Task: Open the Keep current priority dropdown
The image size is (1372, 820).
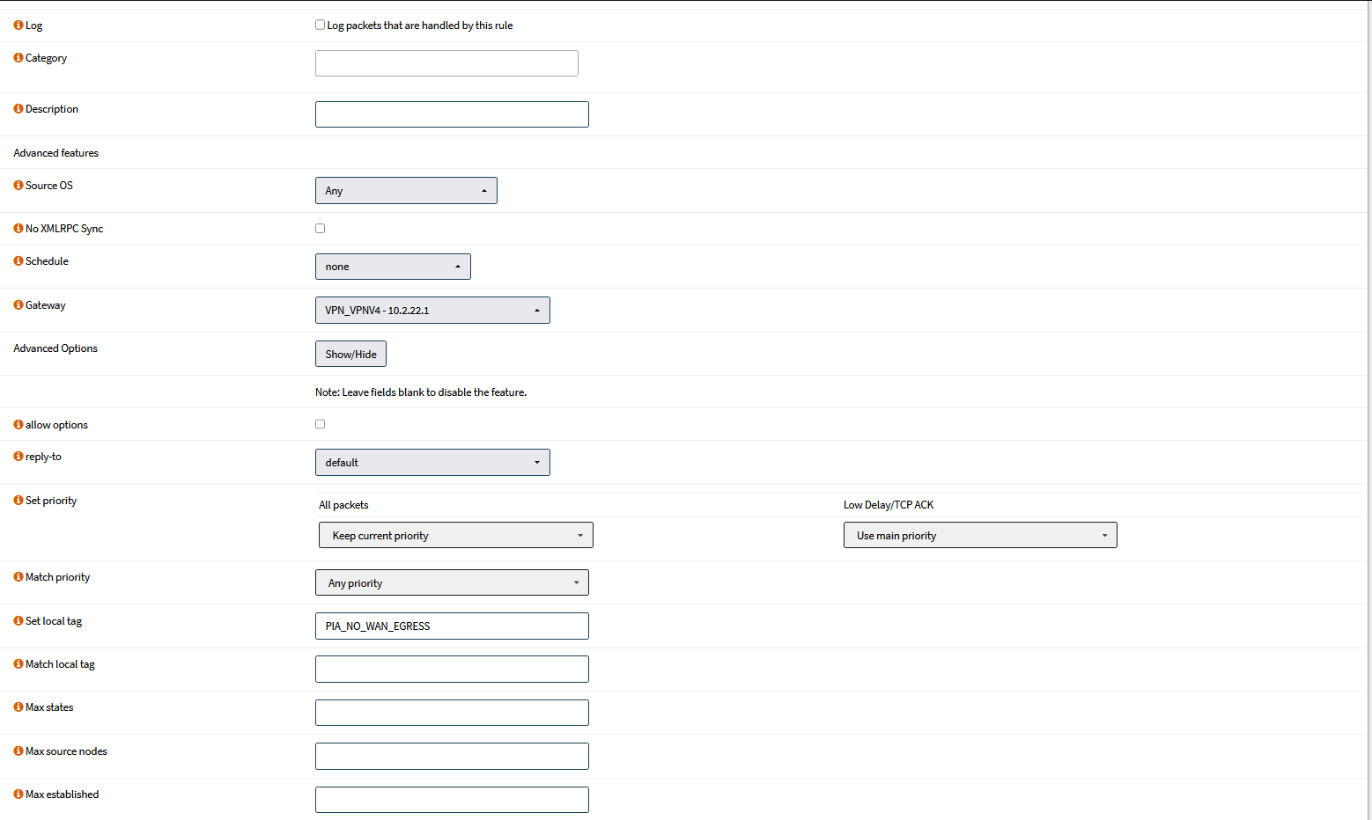Action: 455,536
